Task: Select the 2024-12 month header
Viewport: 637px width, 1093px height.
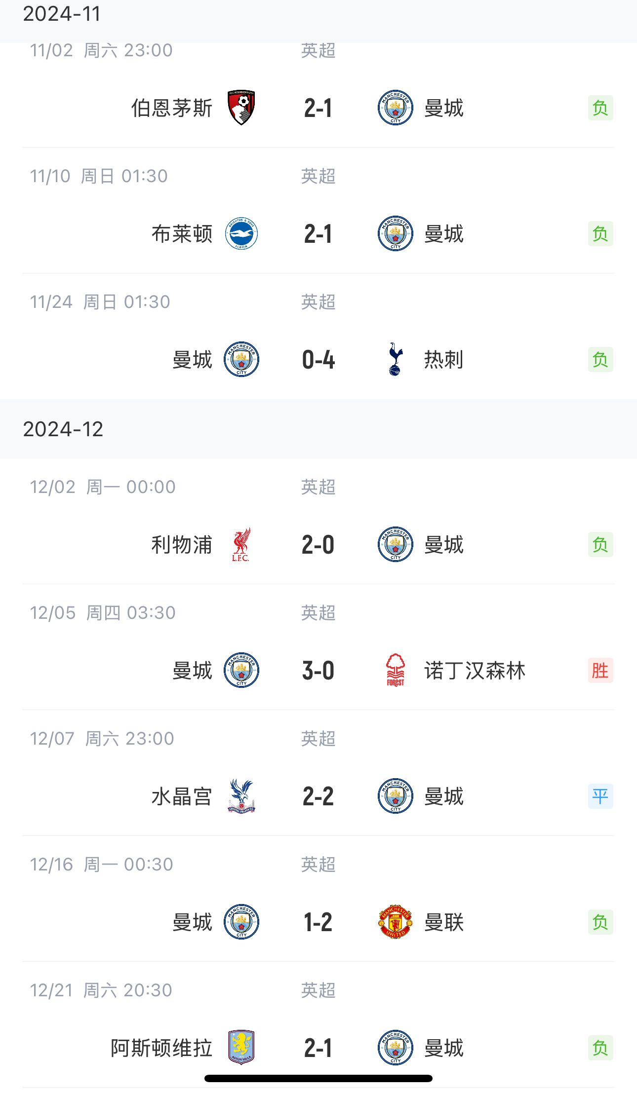Action: 63,429
